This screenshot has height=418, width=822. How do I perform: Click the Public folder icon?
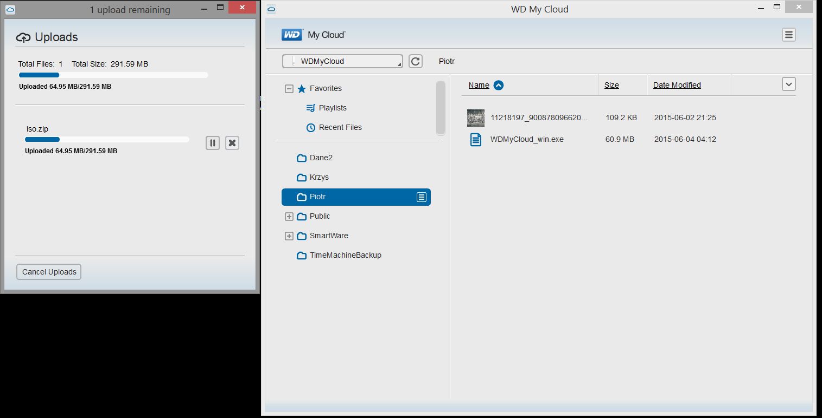pos(302,217)
